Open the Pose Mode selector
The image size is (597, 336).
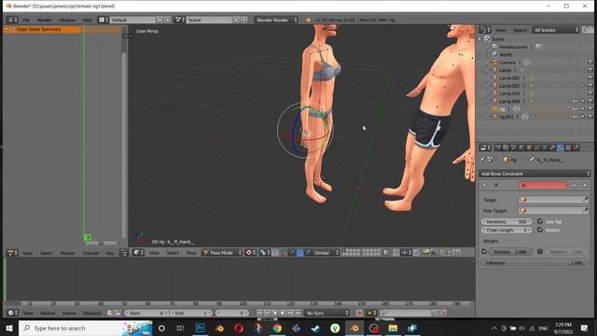[222, 253]
